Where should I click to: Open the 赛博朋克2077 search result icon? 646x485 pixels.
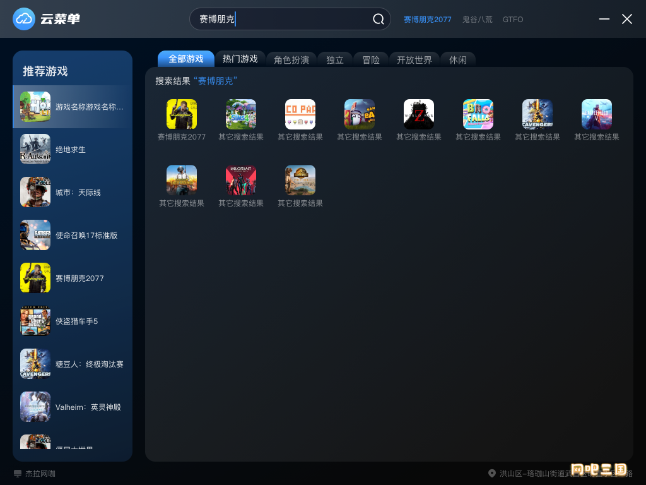click(182, 114)
